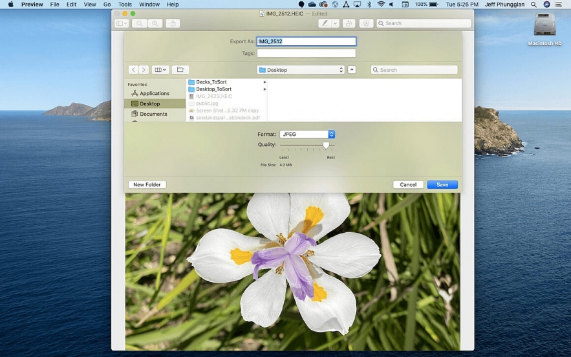Open the Tools menu
The image size is (571, 357).
click(x=125, y=5)
